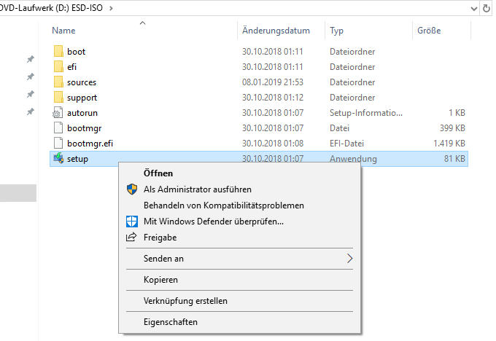Click the DVD-Laufwerk (D:) ESD-ISO breadcrumb
The image size is (496, 341).
tap(51, 8)
